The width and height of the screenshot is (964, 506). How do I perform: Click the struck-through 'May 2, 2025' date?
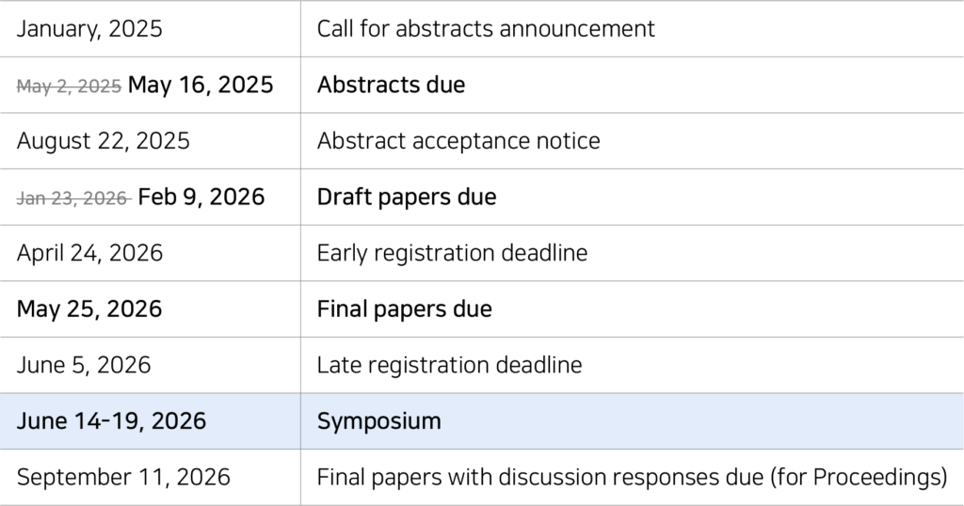69,86
